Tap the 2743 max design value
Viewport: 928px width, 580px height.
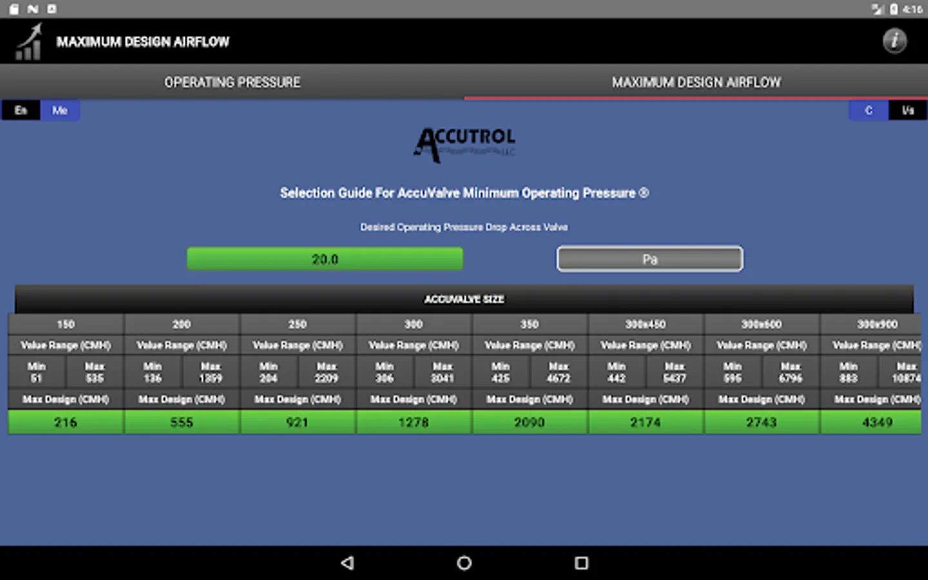click(762, 422)
